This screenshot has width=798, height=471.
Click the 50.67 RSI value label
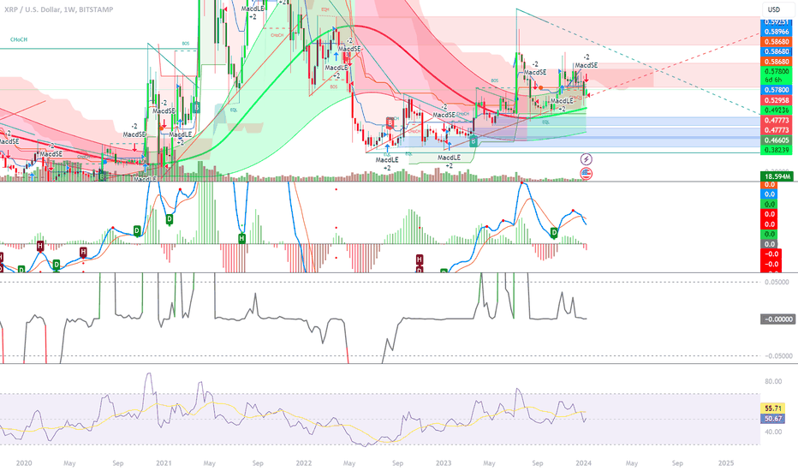(772, 419)
